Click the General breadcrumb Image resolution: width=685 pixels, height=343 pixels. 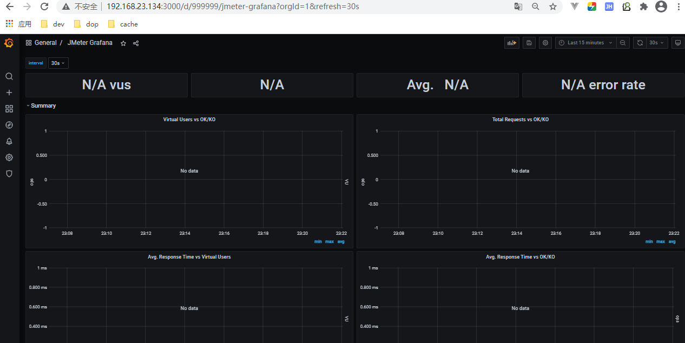click(x=45, y=42)
